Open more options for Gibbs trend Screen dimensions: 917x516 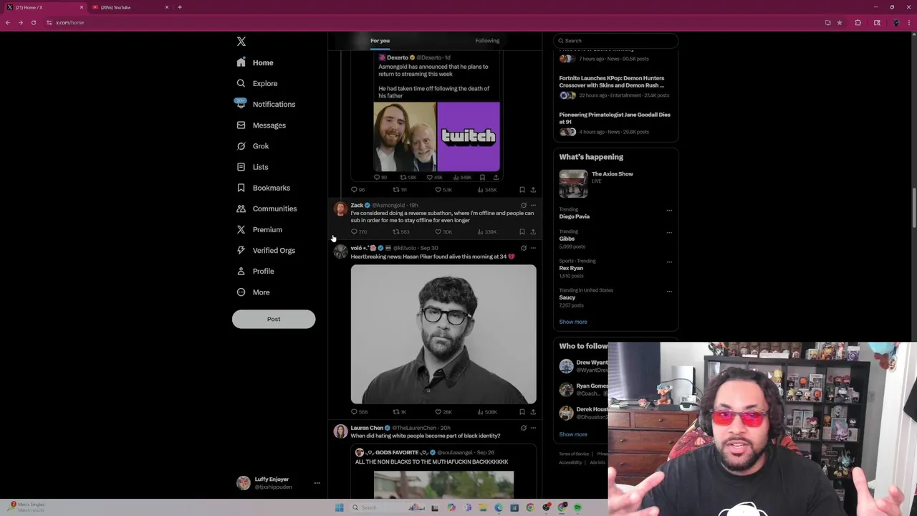tap(669, 233)
